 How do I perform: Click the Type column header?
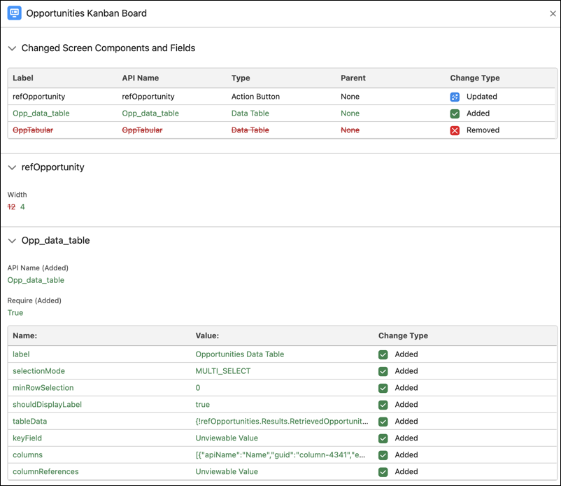(241, 78)
